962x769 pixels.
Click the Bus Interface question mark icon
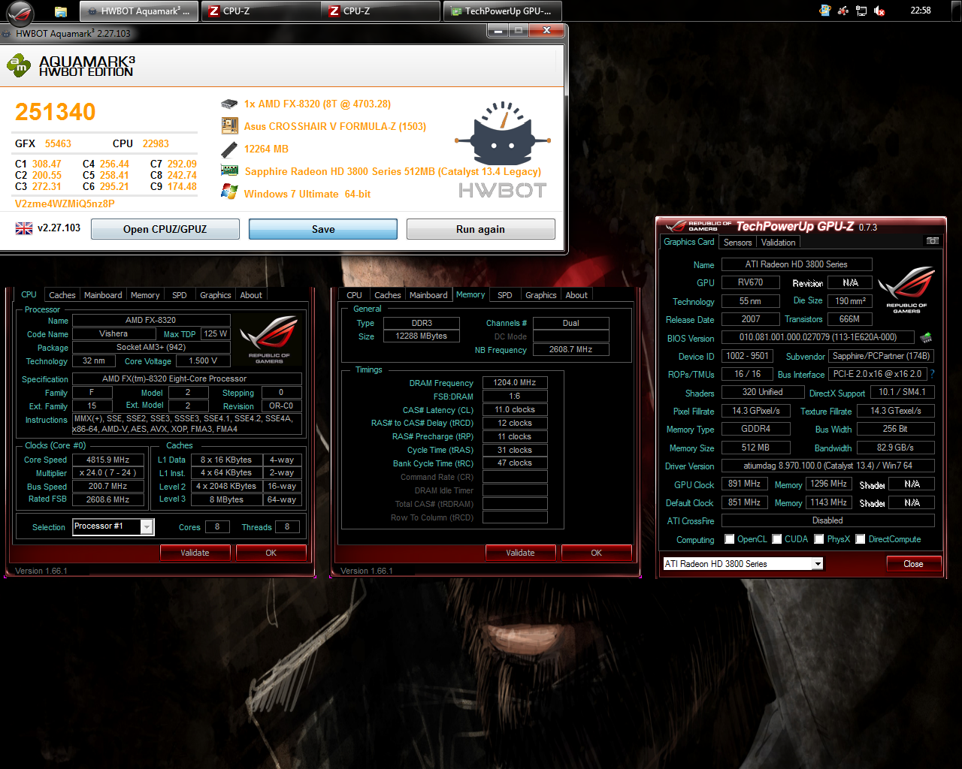click(x=932, y=374)
